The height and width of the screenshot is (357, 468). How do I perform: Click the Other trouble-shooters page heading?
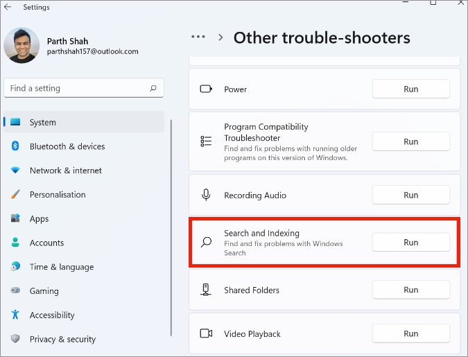(x=322, y=38)
